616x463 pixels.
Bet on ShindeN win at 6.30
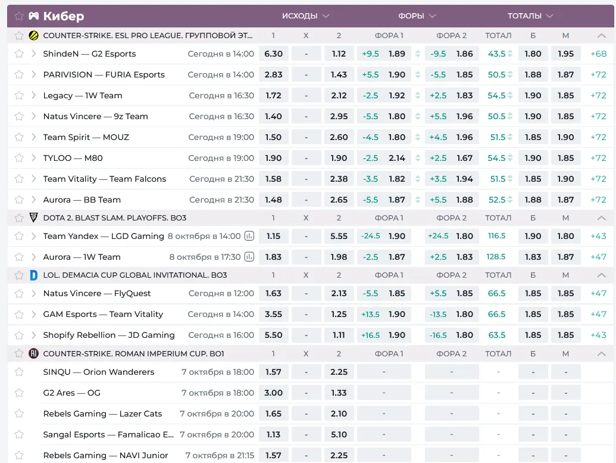(x=273, y=54)
